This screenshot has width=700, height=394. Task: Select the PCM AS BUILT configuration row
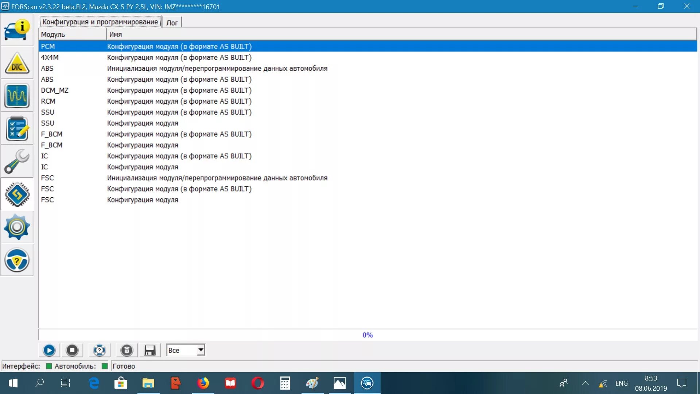tap(368, 46)
